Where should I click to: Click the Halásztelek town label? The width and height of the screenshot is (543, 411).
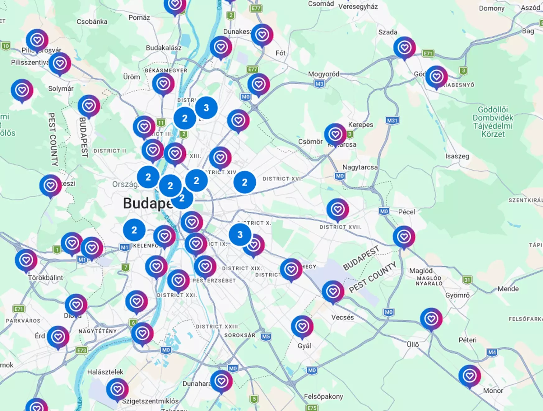click(x=105, y=372)
